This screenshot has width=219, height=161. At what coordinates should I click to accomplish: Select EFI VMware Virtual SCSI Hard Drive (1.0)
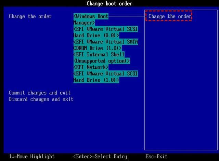[x=105, y=77]
